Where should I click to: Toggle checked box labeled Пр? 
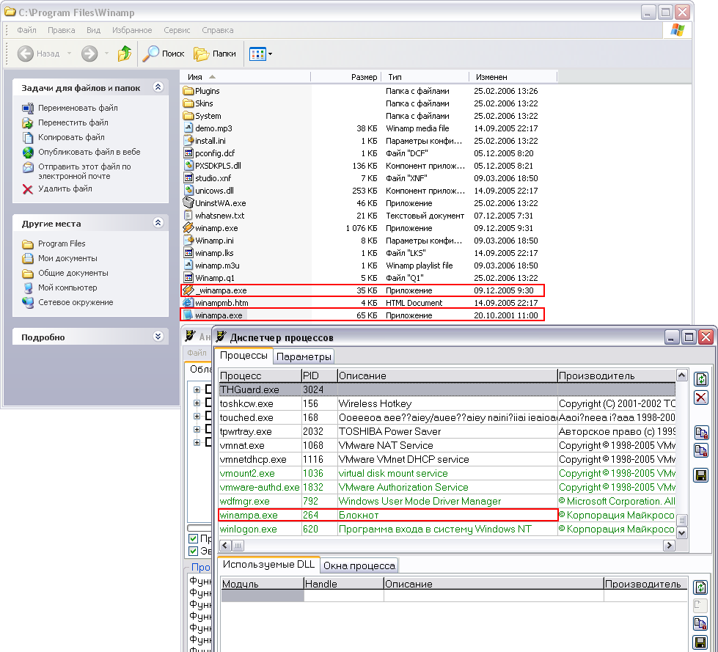point(193,538)
